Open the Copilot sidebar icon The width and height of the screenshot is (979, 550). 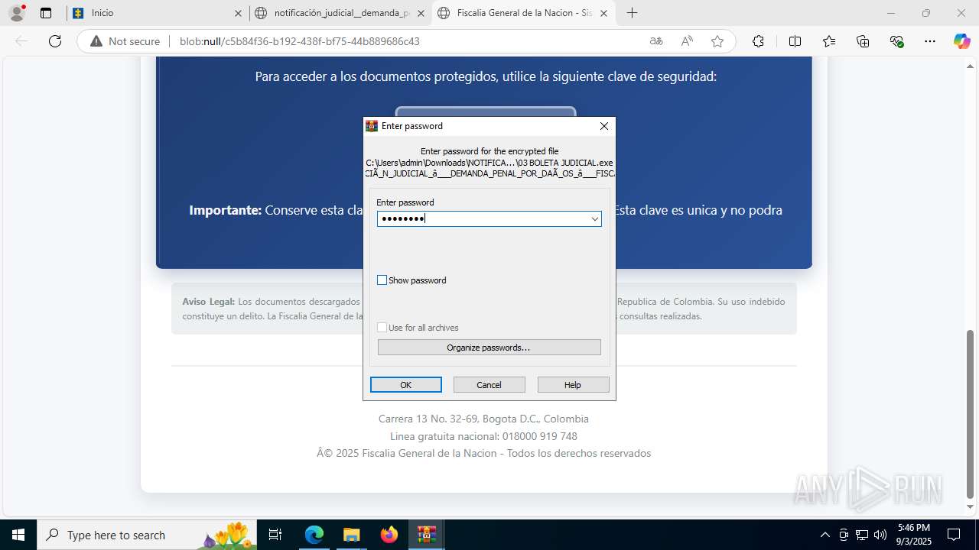(x=961, y=41)
